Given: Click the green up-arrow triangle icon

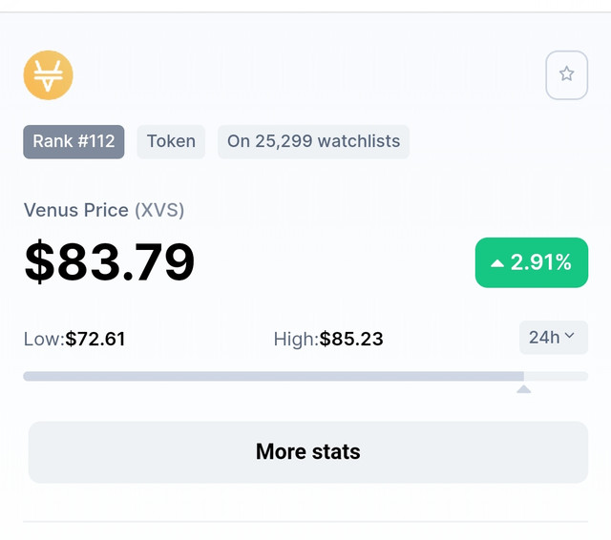Looking at the screenshot, I should pos(497,263).
